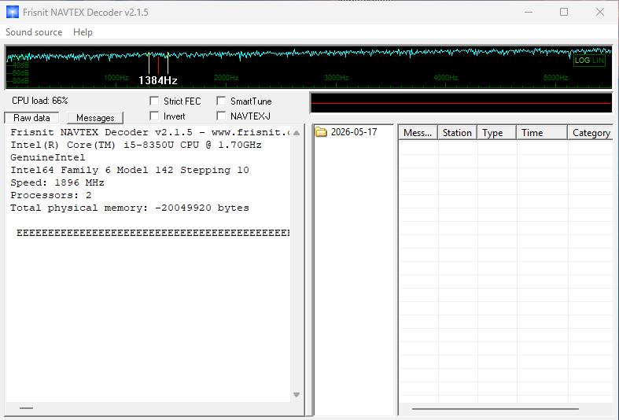Image resolution: width=619 pixels, height=420 pixels.
Task: Sort by the Station column header
Action: (x=458, y=133)
